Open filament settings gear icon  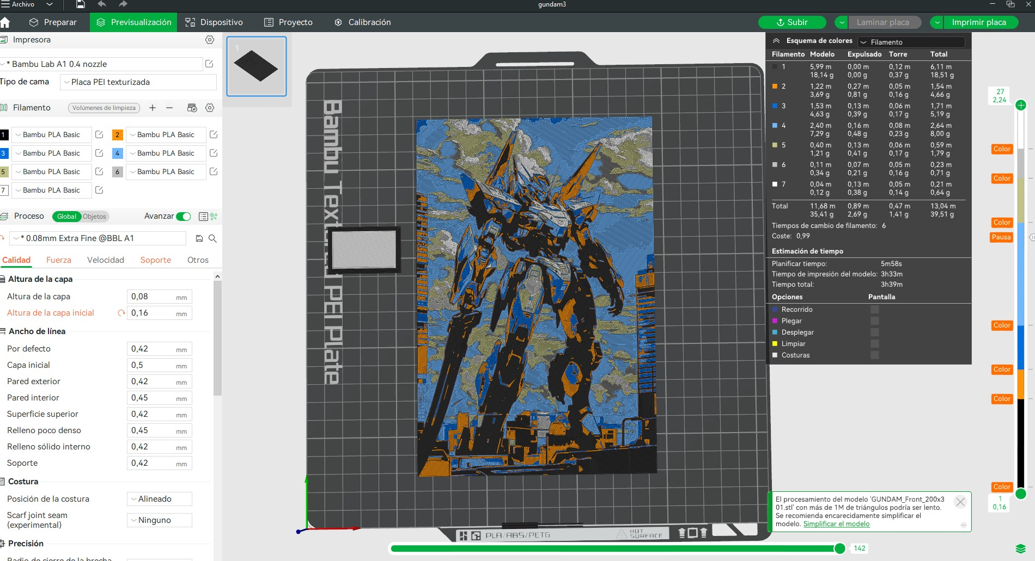210,108
